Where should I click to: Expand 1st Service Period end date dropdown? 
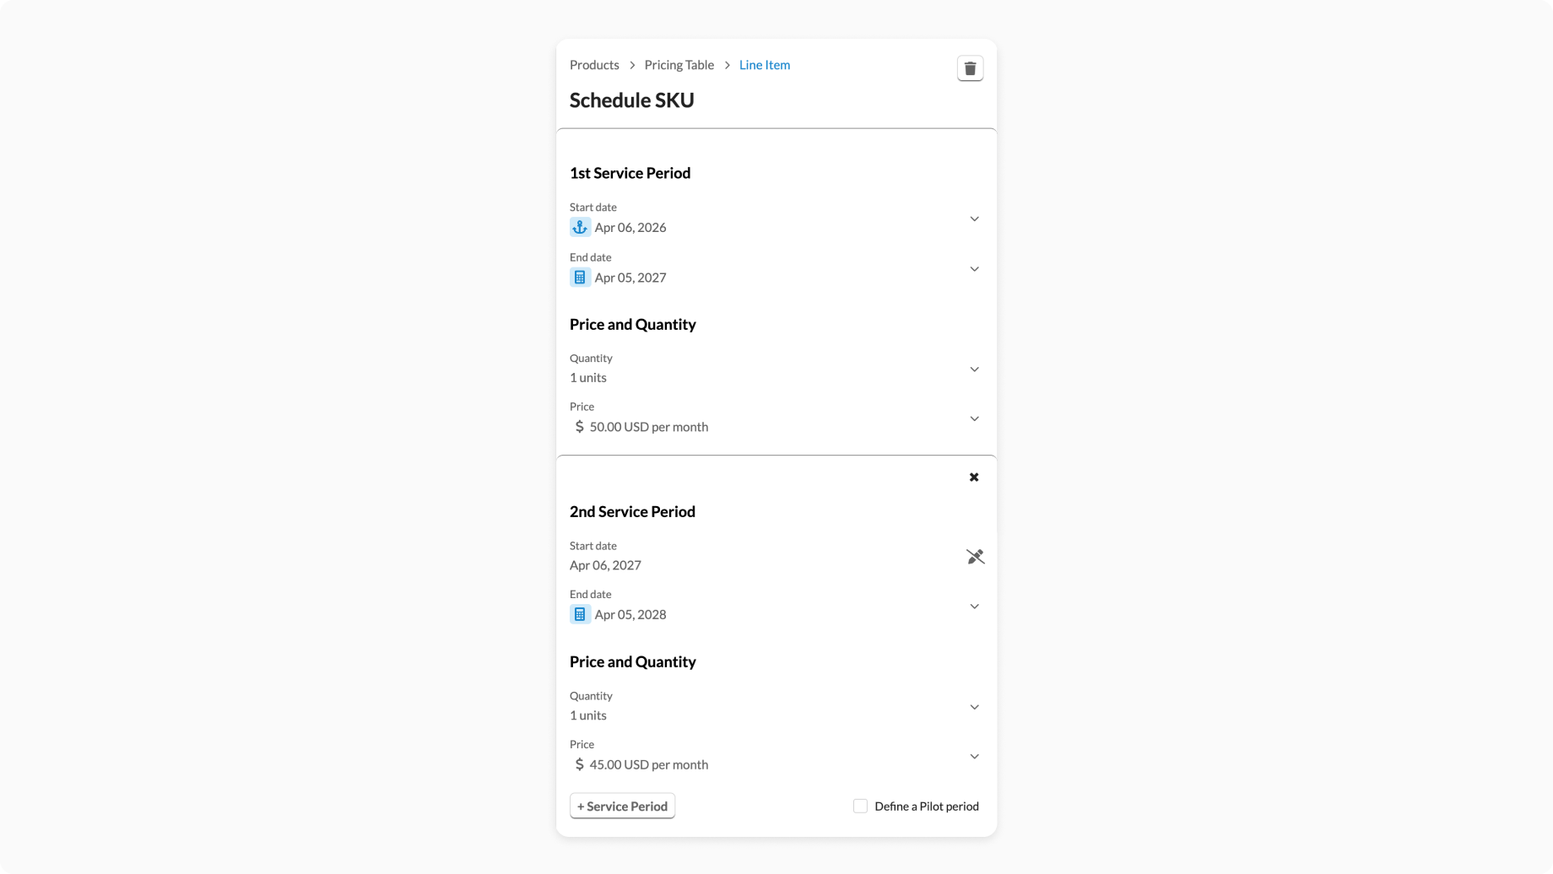tap(974, 269)
